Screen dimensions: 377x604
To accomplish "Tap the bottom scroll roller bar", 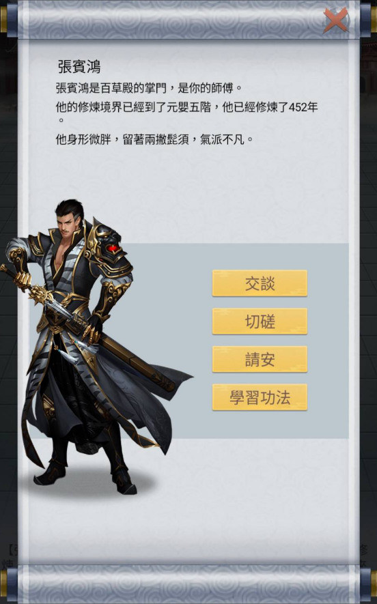I will click(x=188, y=584).
